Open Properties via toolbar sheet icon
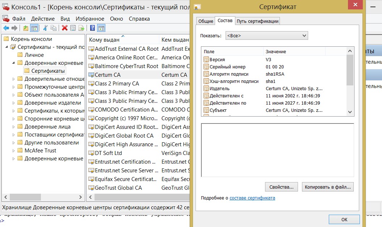This screenshot has width=382, height=227. click(x=73, y=28)
